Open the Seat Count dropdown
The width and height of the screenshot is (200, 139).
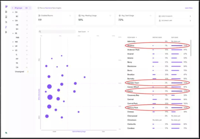[84, 32]
